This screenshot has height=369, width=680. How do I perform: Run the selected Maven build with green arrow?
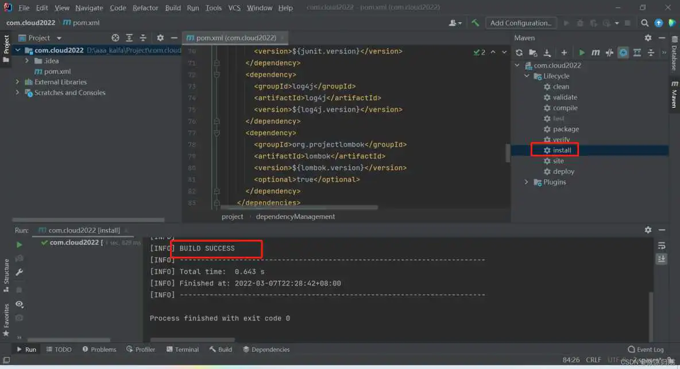[x=582, y=53]
